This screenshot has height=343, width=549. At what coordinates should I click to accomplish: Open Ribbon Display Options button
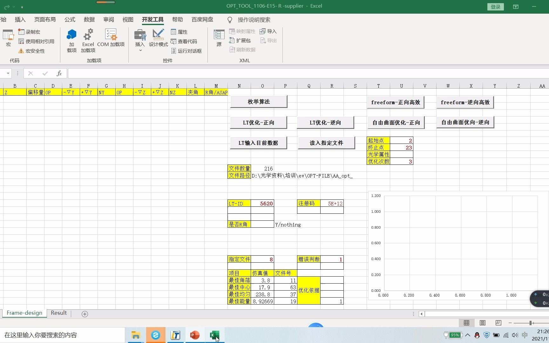[x=516, y=7]
